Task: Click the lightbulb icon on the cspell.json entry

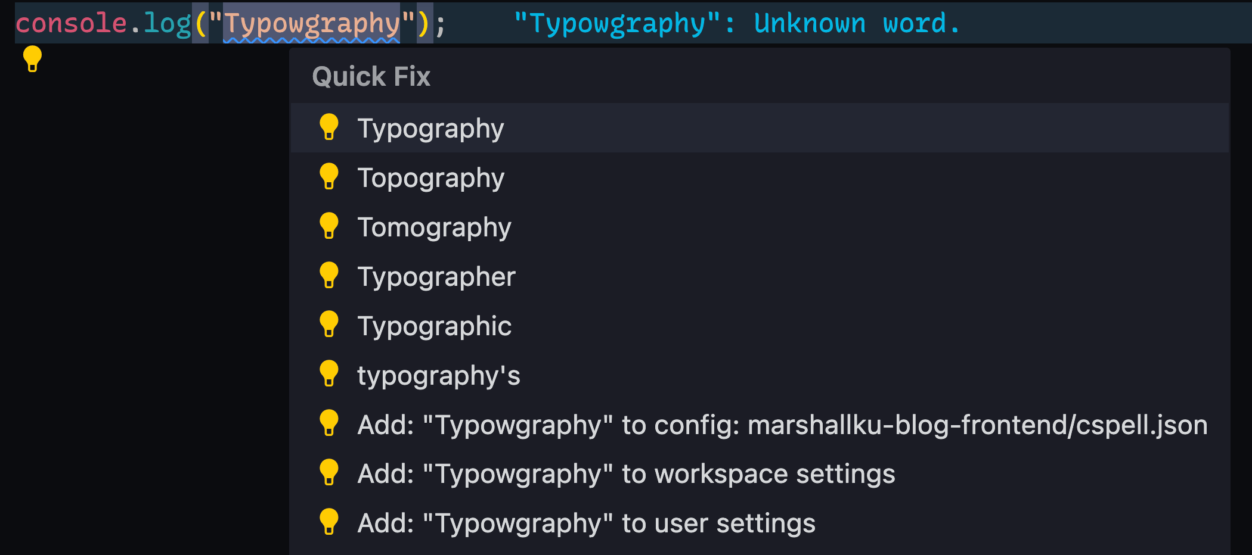Action: 329,424
